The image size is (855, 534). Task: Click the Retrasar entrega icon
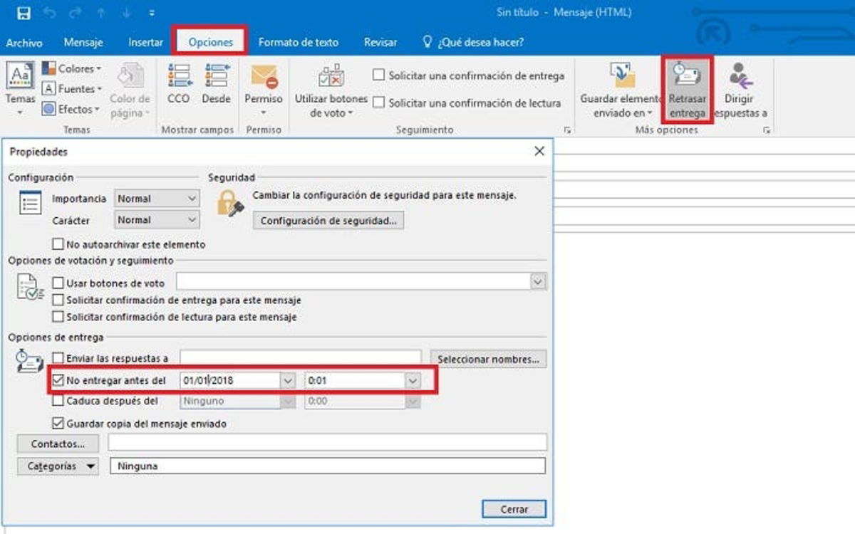[687, 89]
